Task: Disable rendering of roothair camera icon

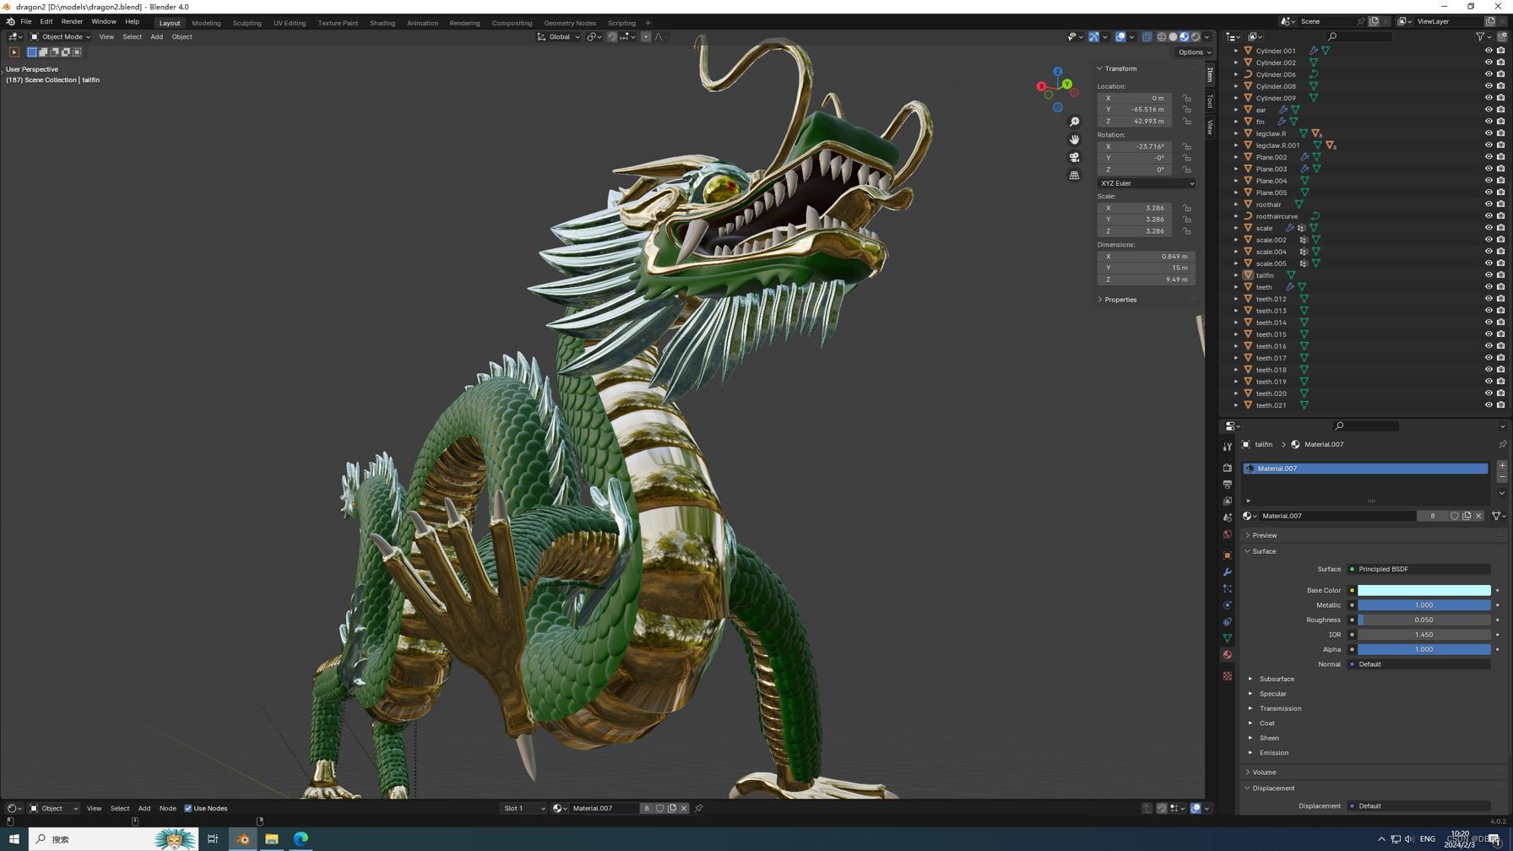Action: tap(1500, 204)
